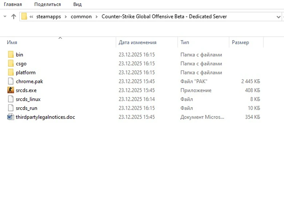284x197 pixels.
Task: Expand hidden path segments via double chevron
Action: click(32, 17)
